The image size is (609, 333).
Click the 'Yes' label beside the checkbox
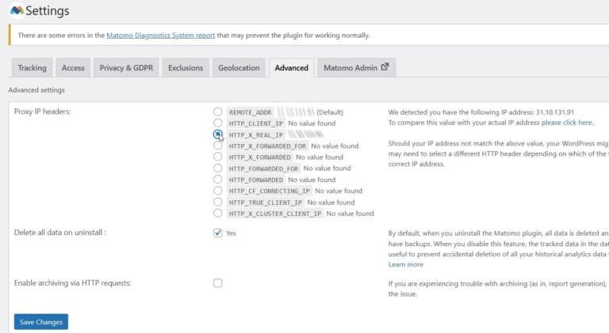pyautogui.click(x=231, y=233)
